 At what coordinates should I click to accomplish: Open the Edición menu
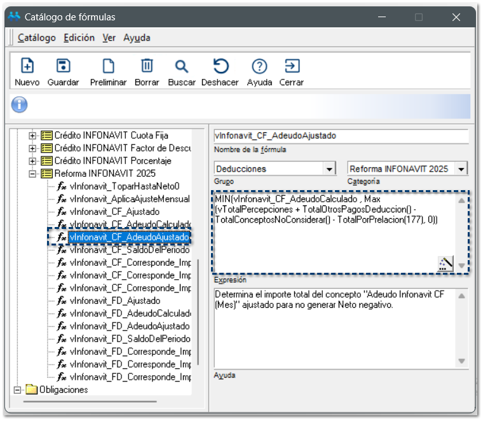[79, 38]
